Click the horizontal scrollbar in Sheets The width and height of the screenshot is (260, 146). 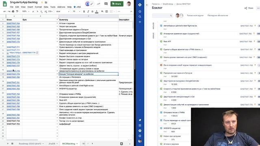22,140
